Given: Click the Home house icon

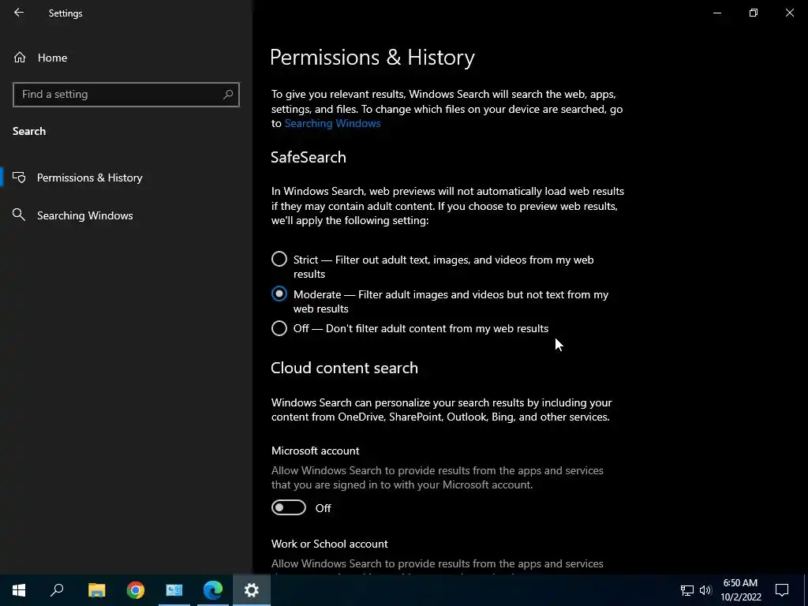Looking at the screenshot, I should tap(20, 58).
